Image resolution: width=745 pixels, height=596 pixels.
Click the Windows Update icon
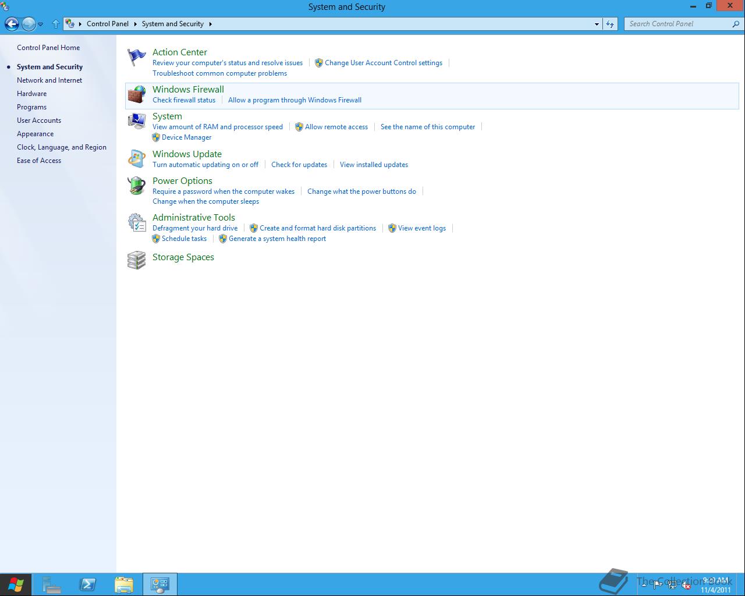point(137,159)
